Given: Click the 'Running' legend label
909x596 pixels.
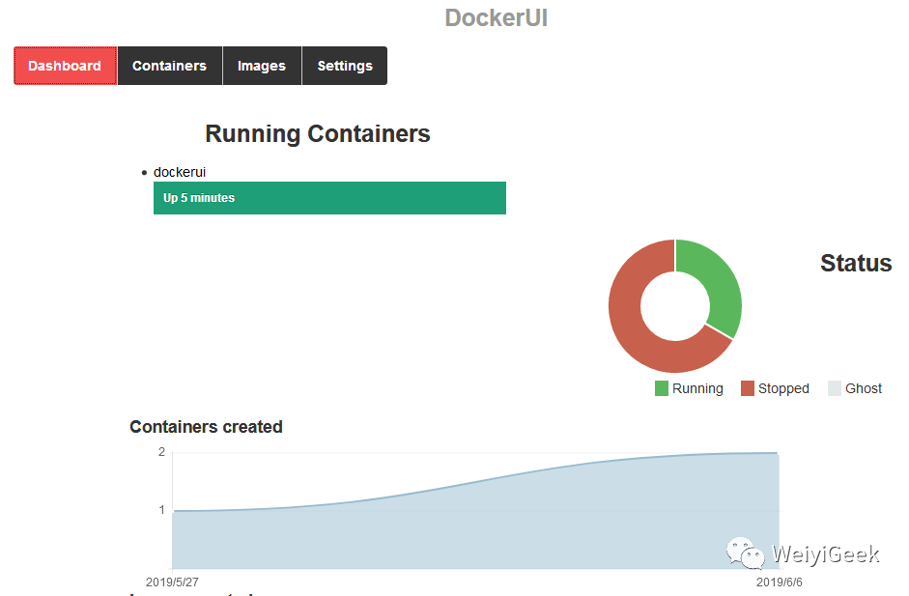Looking at the screenshot, I should (x=698, y=388).
